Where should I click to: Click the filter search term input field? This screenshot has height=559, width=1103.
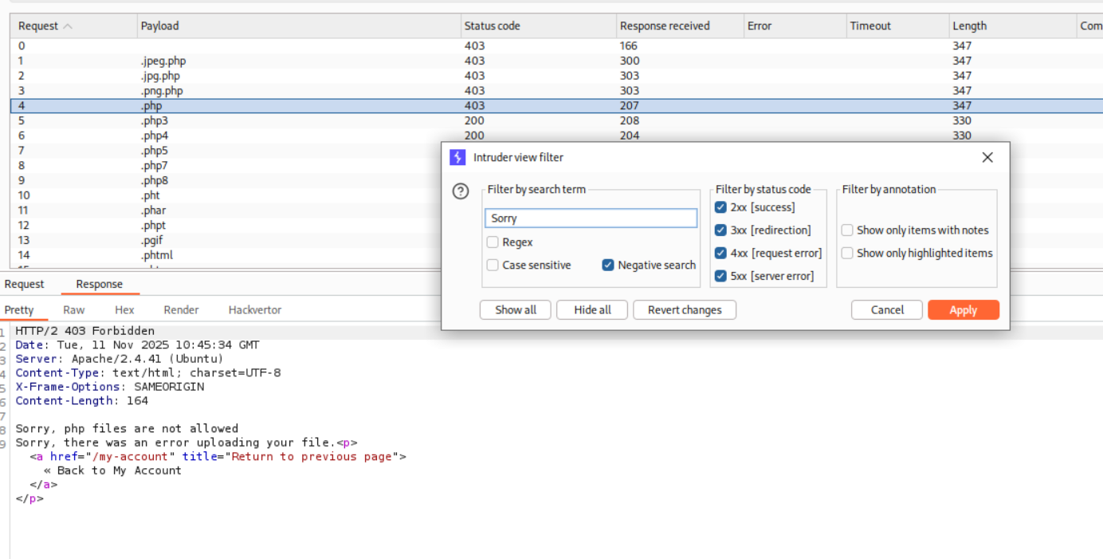(590, 218)
